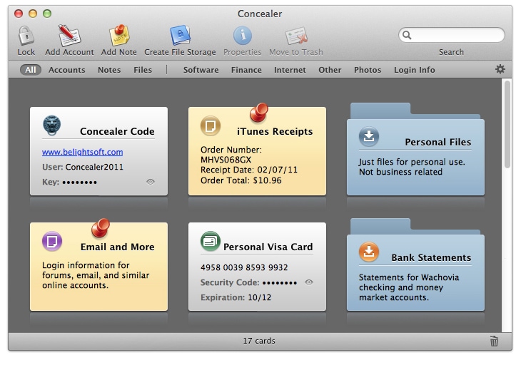521x385 pixels.
Task: Switch to the Accounts filter
Action: (67, 70)
